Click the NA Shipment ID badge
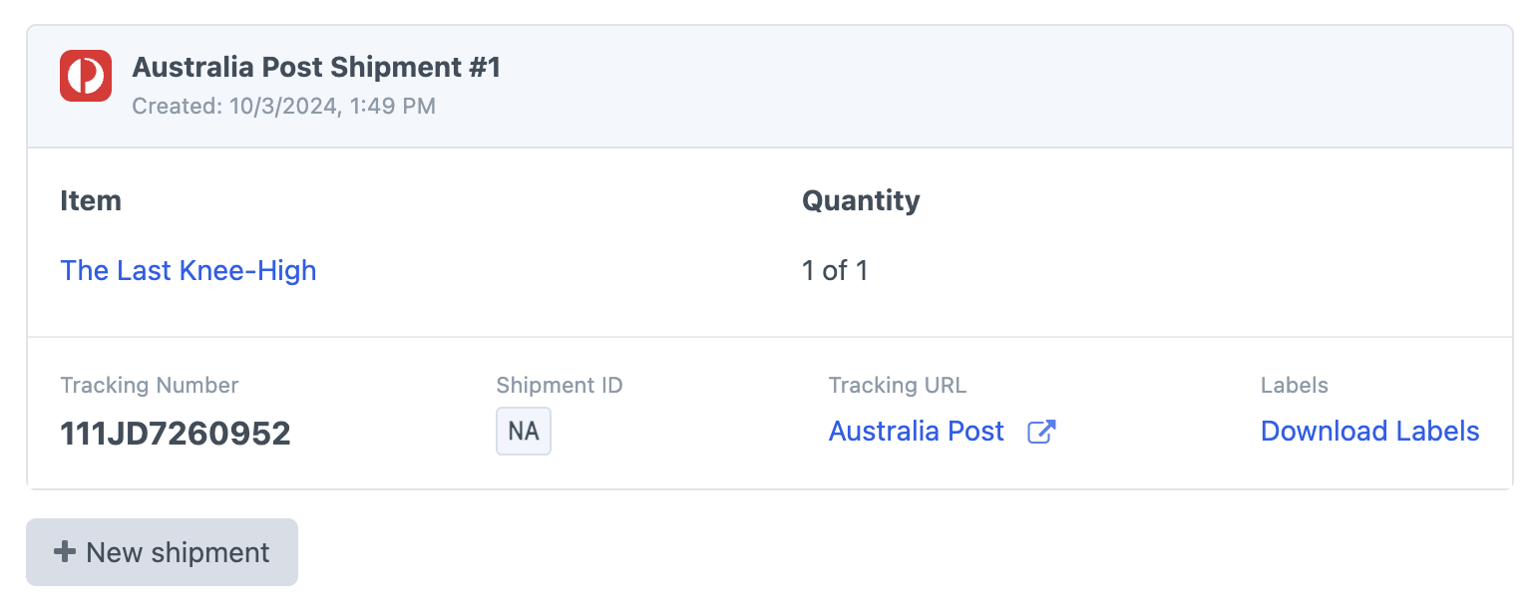This screenshot has width=1538, height=612. tap(524, 432)
